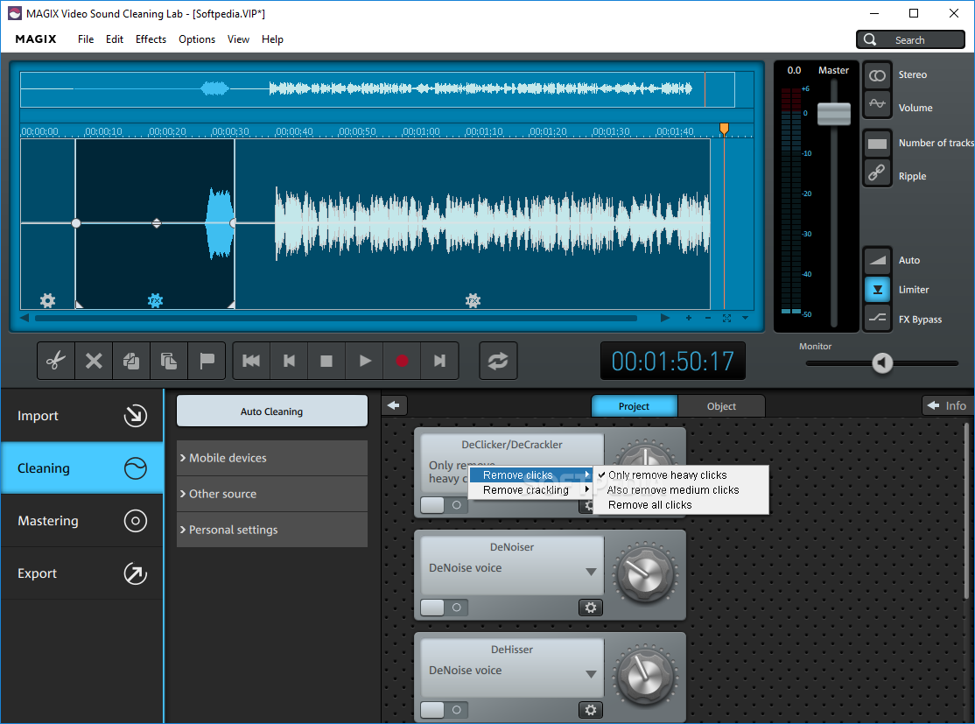Open DeNoiser settings gear icon
This screenshot has height=724, width=975.
tap(591, 608)
